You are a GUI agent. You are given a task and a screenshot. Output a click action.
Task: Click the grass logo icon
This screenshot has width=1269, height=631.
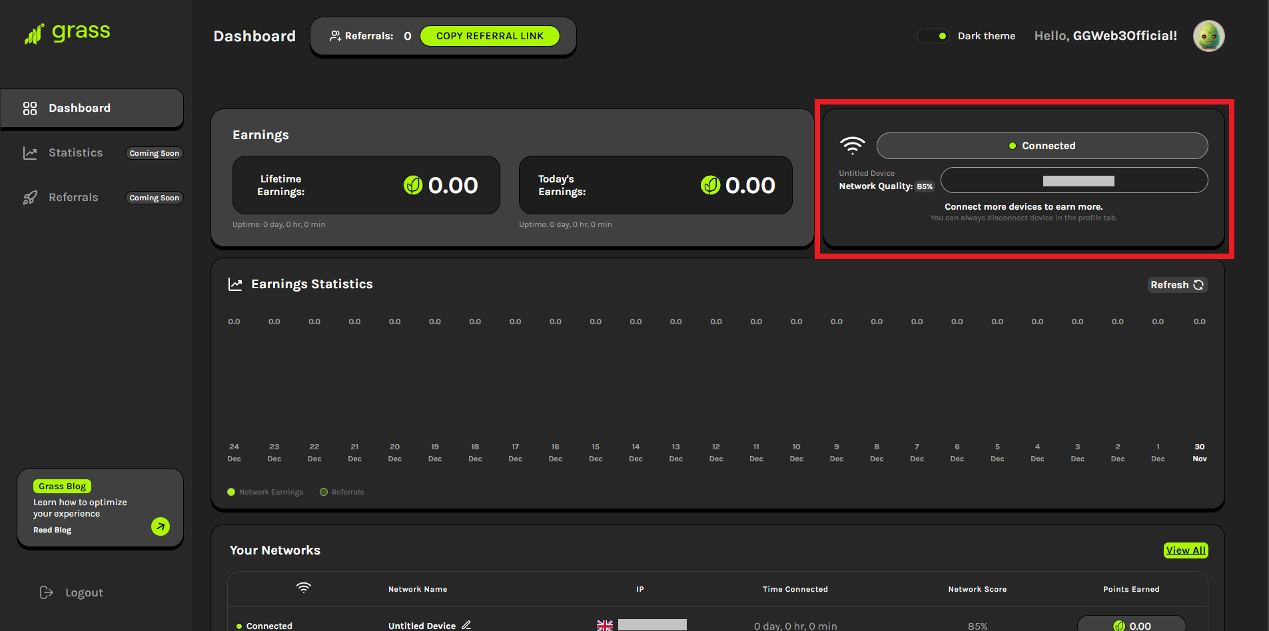(x=34, y=34)
